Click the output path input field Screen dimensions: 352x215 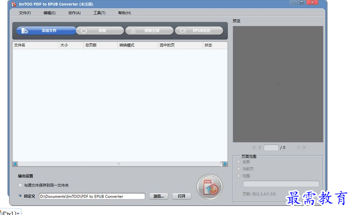coord(92,196)
